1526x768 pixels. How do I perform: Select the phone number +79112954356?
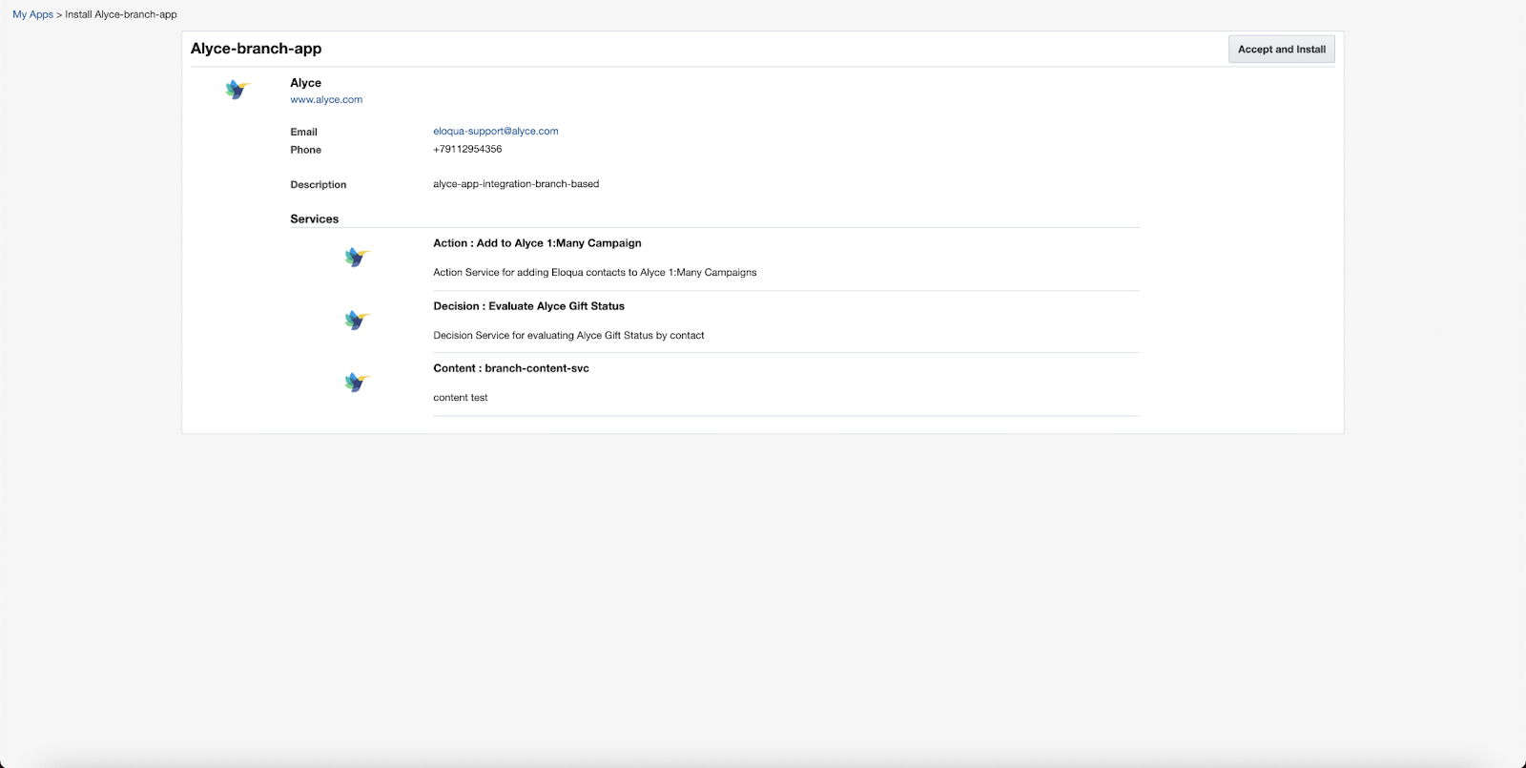tap(467, 149)
